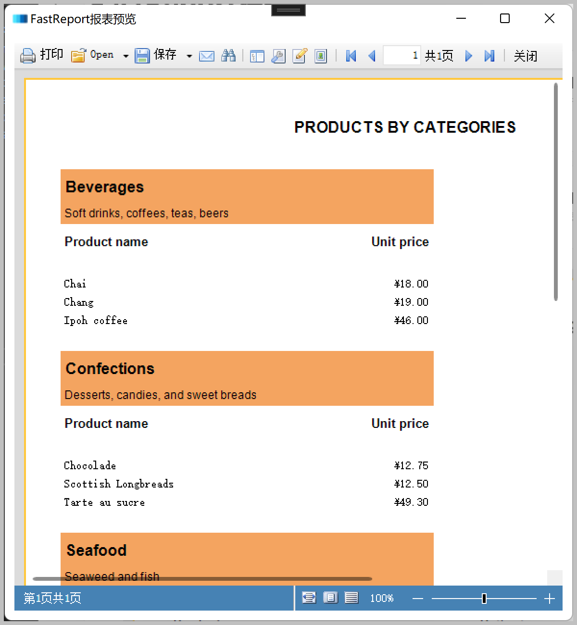Viewport: 577px width, 625px height.
Task: Click the zoom in plus button
Action: (x=550, y=599)
